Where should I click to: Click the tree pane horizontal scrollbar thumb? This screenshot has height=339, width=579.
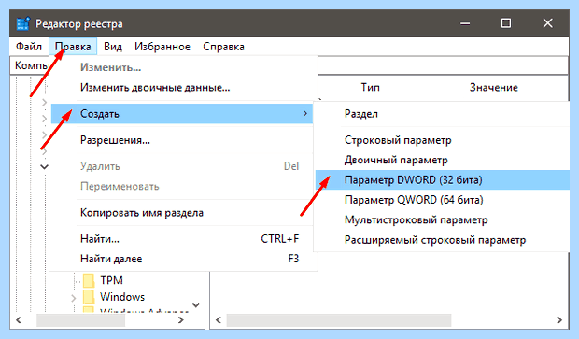[81, 320]
